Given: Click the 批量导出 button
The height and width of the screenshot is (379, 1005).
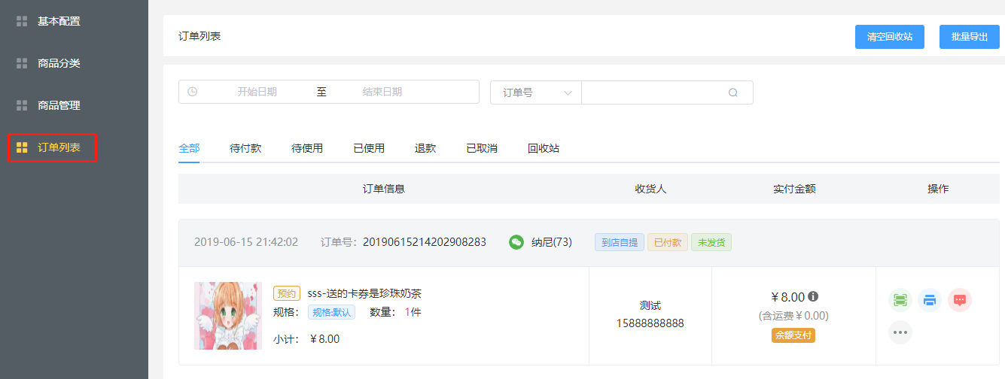Looking at the screenshot, I should (x=969, y=37).
